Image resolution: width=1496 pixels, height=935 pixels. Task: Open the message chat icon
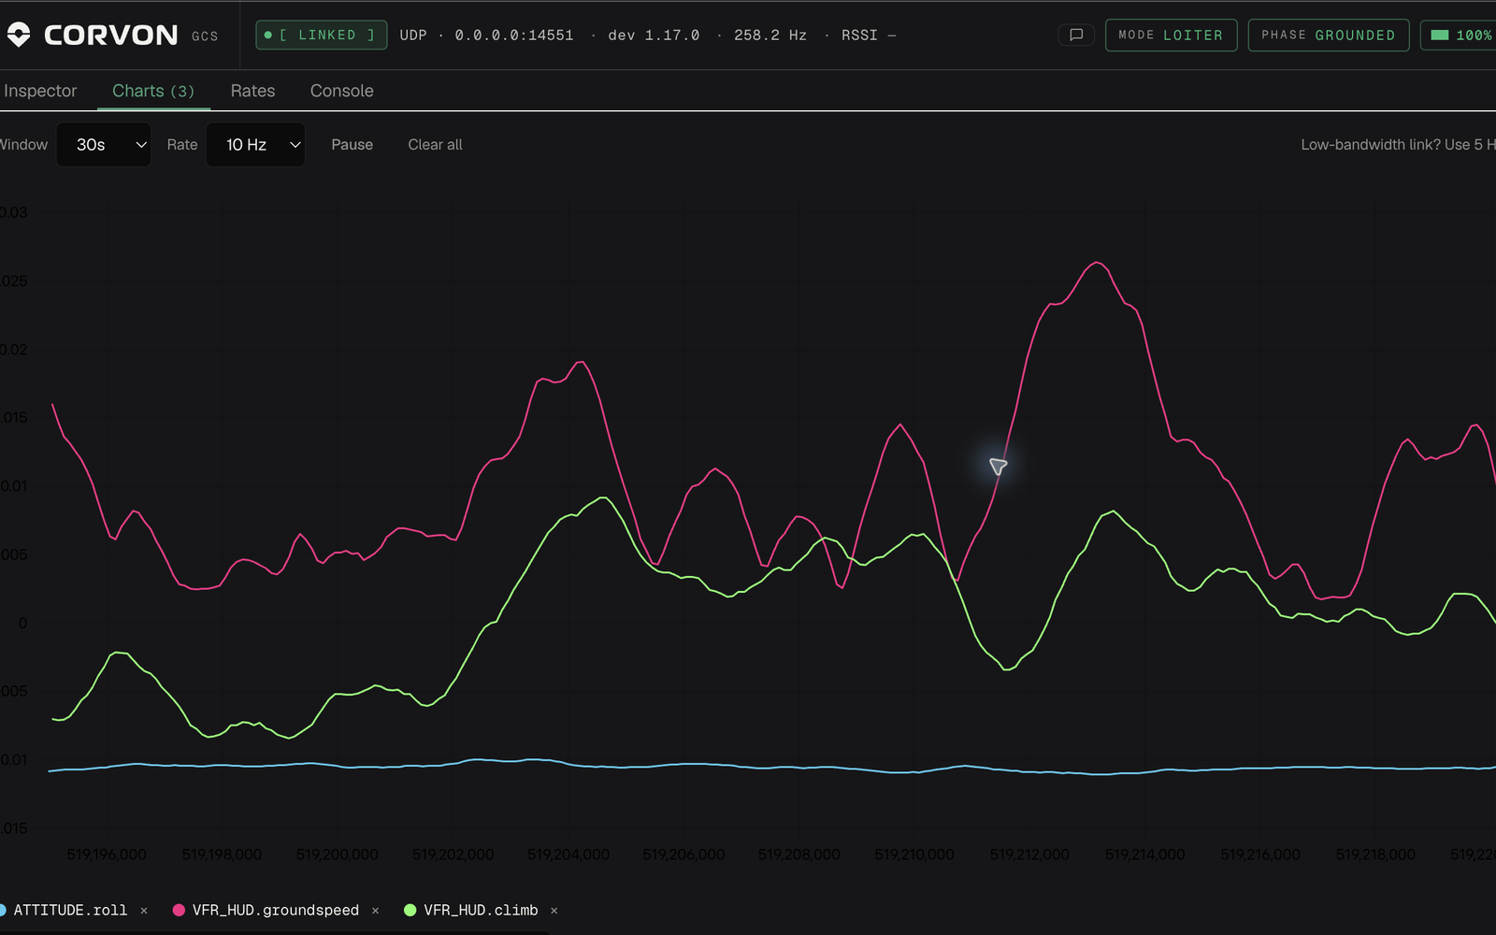click(1076, 35)
